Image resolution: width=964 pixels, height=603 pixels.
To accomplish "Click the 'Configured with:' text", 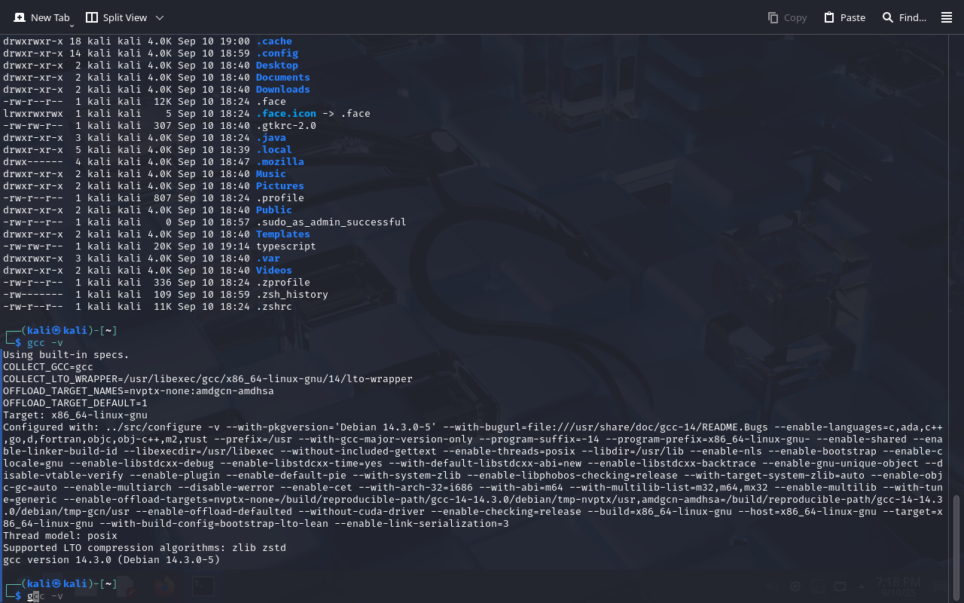I will [x=51, y=427].
